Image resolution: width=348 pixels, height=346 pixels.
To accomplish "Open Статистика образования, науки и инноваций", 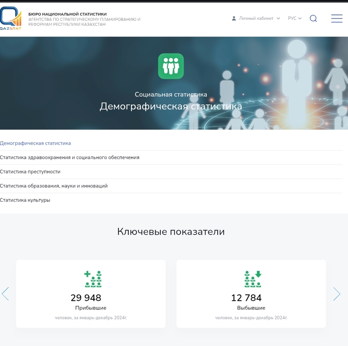I will point(54,186).
